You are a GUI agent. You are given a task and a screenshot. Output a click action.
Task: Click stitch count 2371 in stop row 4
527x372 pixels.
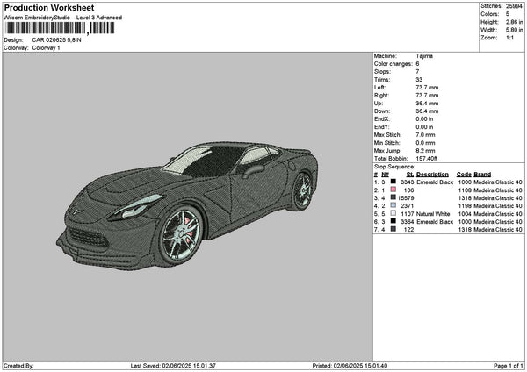click(x=408, y=206)
